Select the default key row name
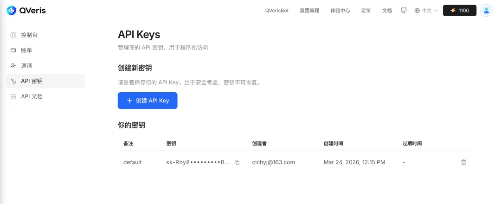 [x=132, y=162]
